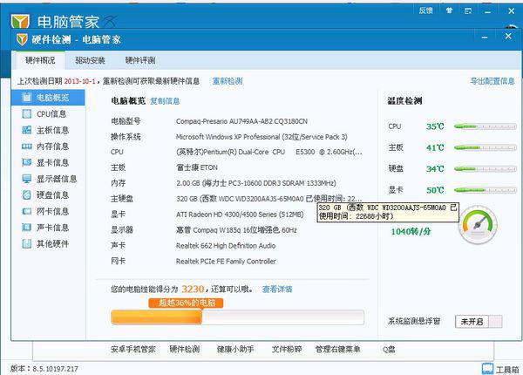Click the Microsoft Windows XP Professional text
This screenshot has height=375, width=523.
tap(261, 137)
